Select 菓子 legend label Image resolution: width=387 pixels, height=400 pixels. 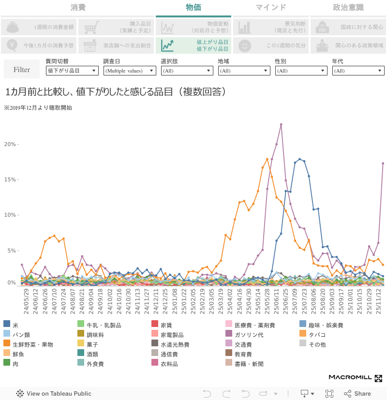click(x=92, y=345)
